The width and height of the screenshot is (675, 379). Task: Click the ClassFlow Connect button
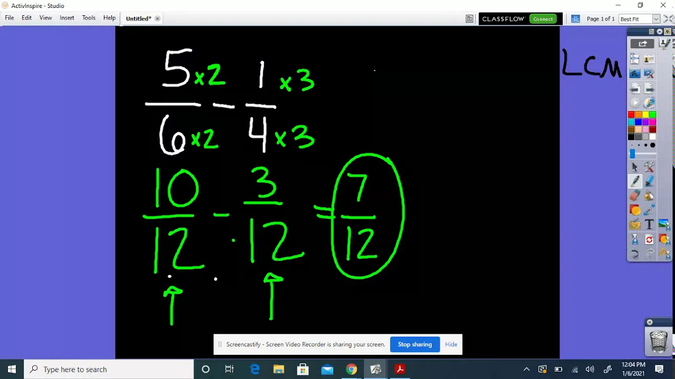pos(543,19)
